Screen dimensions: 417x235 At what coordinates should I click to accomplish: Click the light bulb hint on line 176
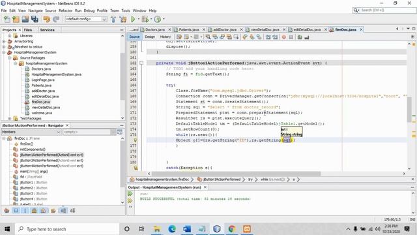[136, 140]
